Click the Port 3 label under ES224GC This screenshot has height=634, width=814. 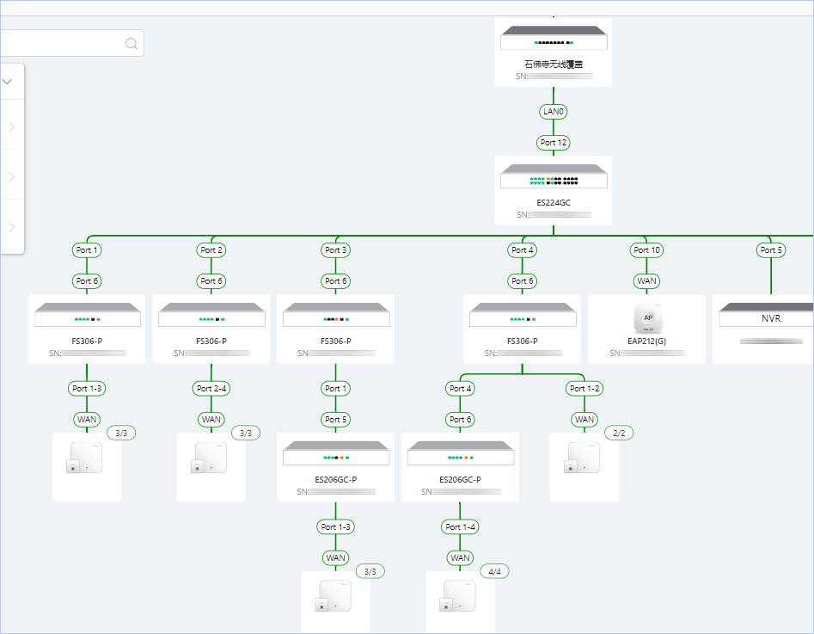[x=336, y=250]
